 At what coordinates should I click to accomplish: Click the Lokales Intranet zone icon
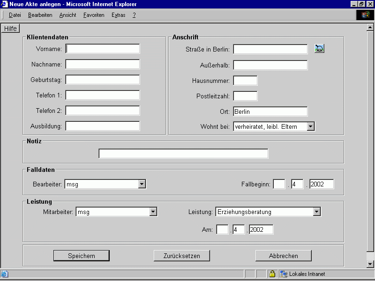pyautogui.click(x=284, y=274)
